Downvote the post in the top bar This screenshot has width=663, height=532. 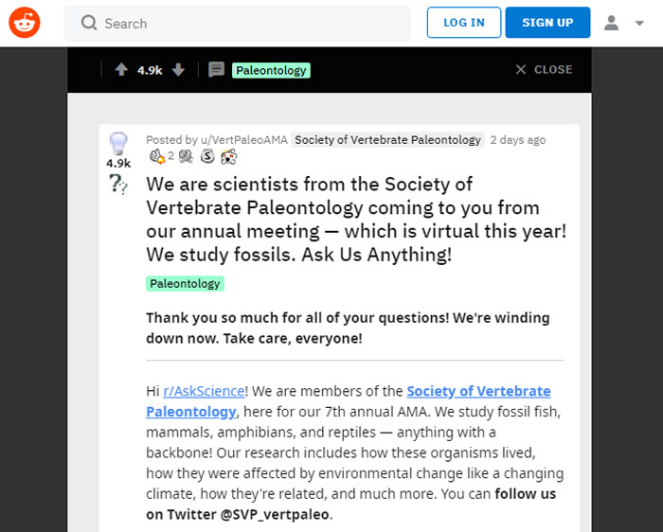[178, 70]
